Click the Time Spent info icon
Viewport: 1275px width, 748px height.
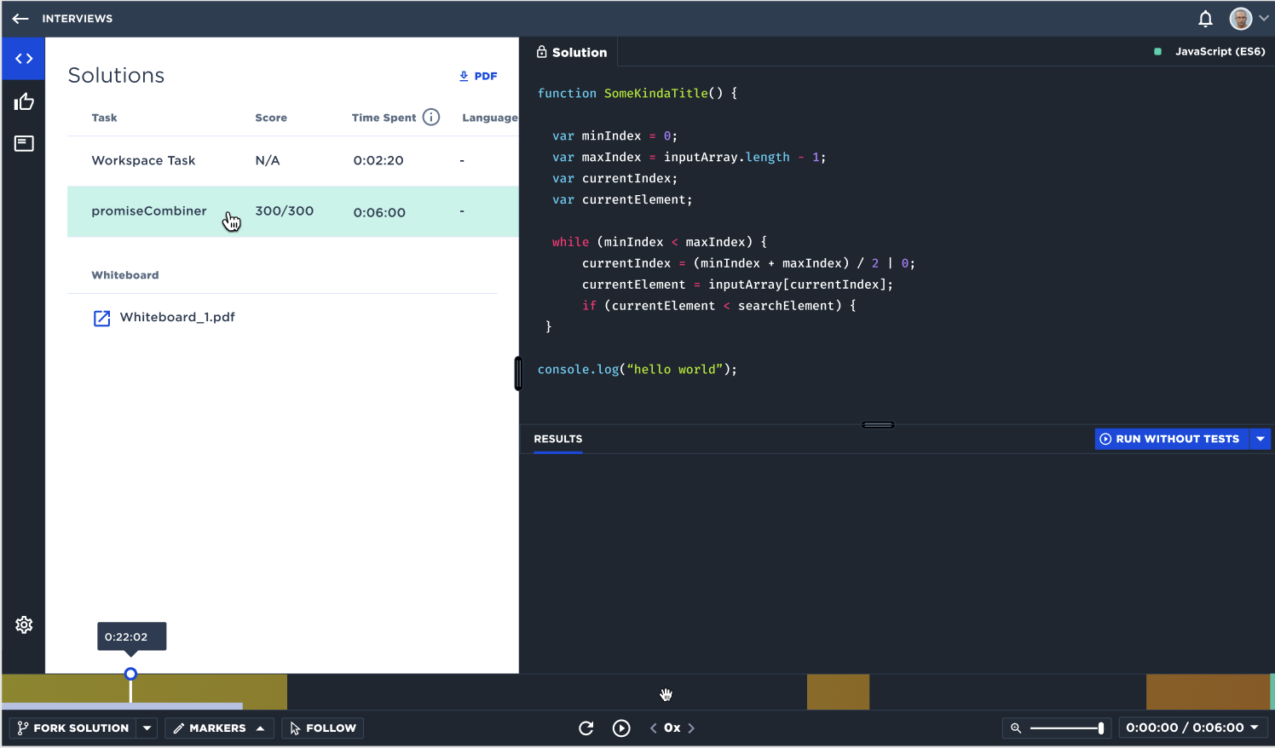point(431,118)
